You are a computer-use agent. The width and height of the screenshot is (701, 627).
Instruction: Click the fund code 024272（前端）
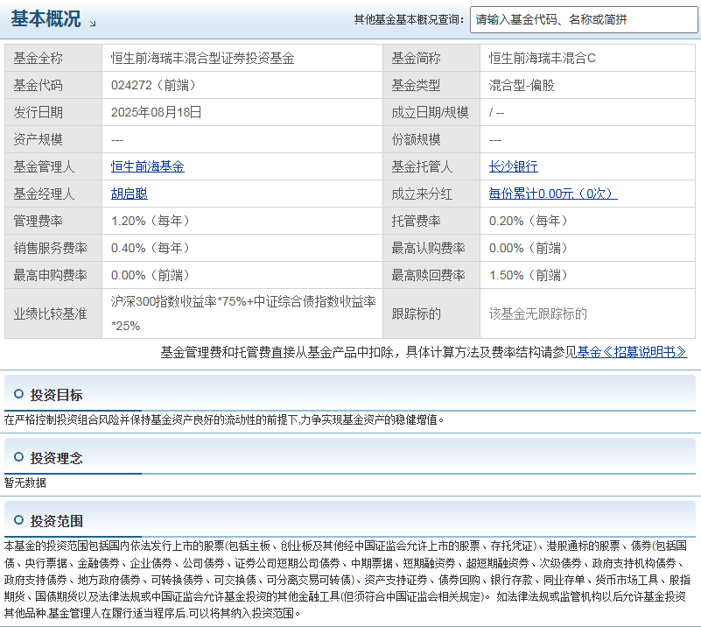pyautogui.click(x=154, y=85)
